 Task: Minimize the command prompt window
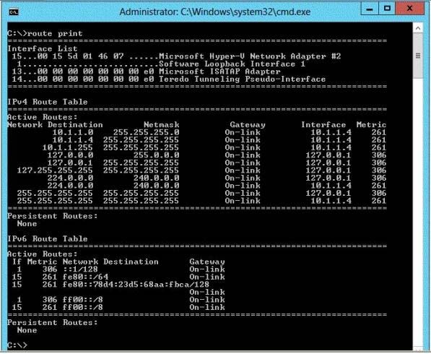point(370,9)
